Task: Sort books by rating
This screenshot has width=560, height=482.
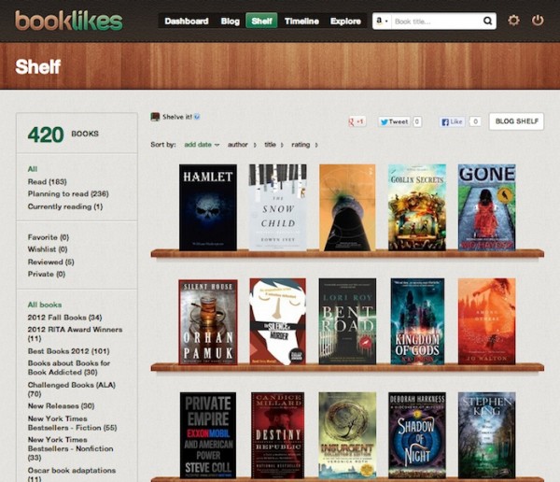Action: 304,145
